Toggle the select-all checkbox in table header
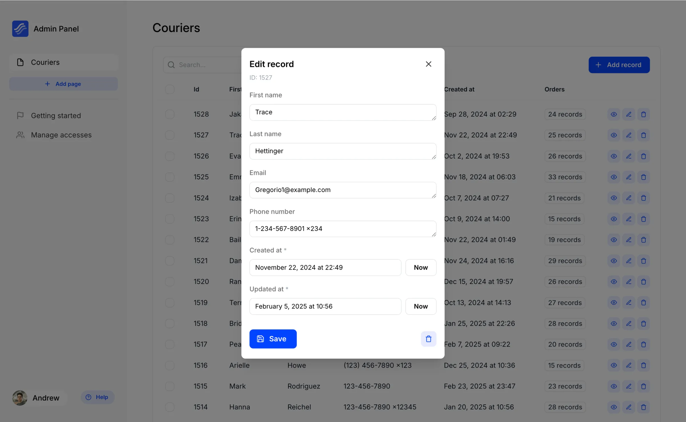Image resolution: width=686 pixels, height=422 pixels. (170, 89)
